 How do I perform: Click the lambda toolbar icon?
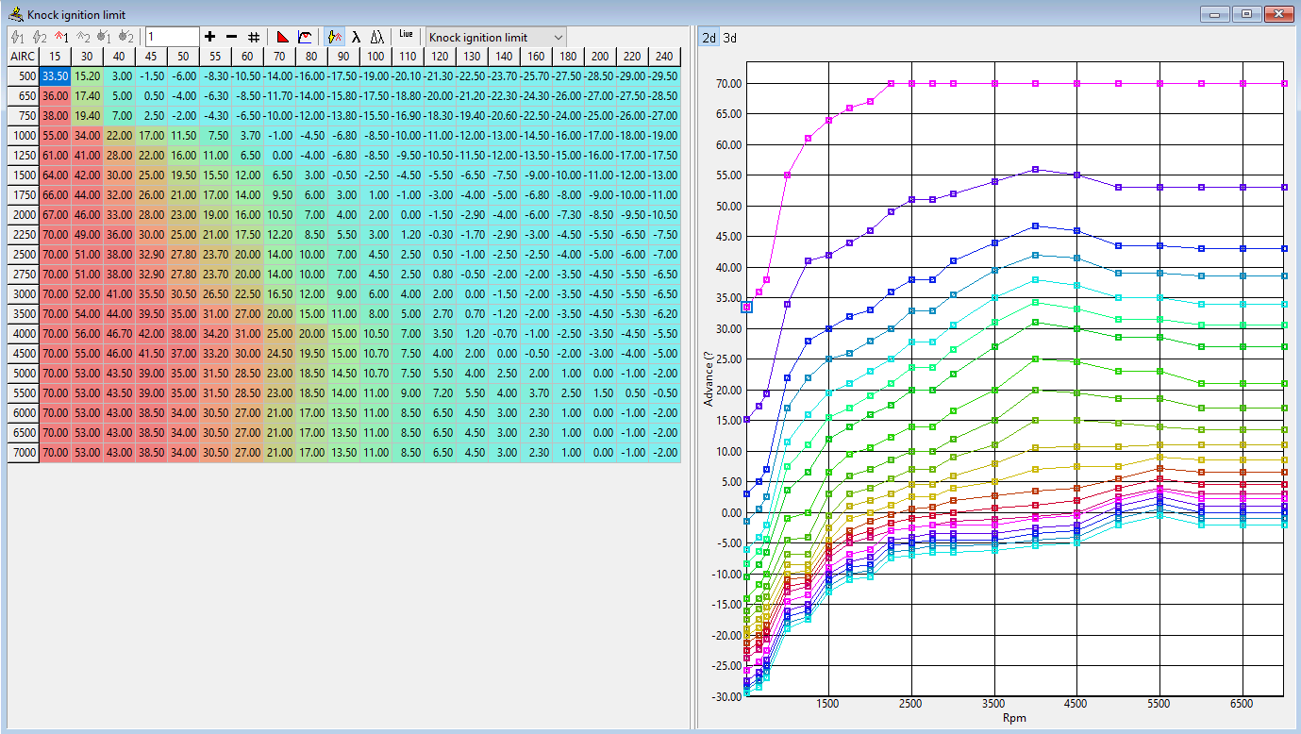pyautogui.click(x=357, y=37)
